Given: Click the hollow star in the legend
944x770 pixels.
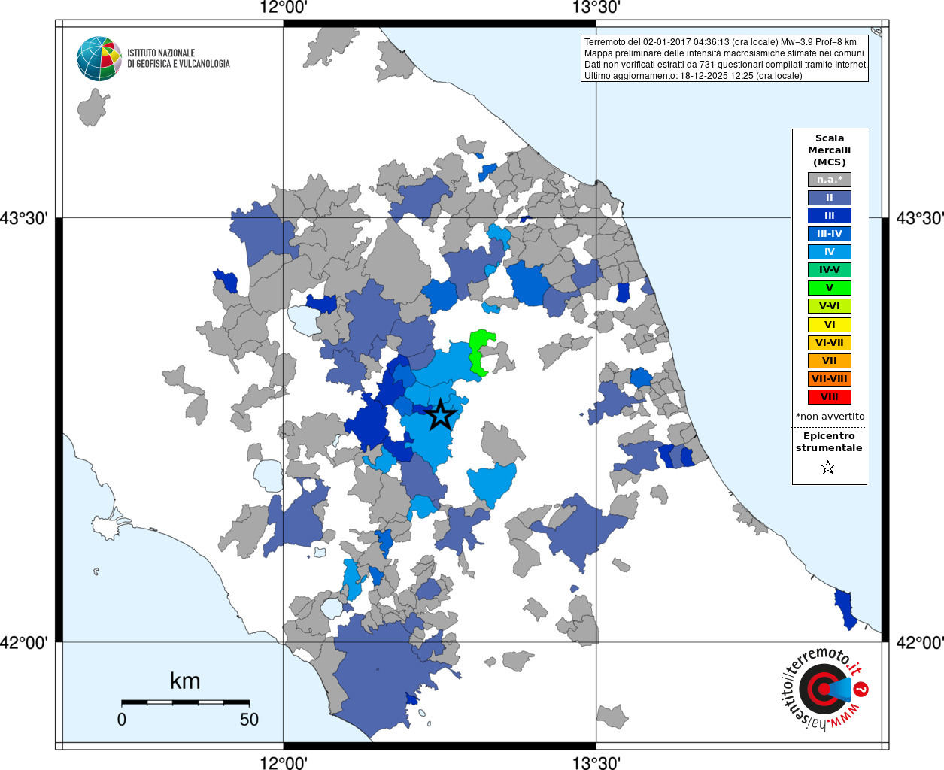Looking at the screenshot, I should tap(828, 468).
